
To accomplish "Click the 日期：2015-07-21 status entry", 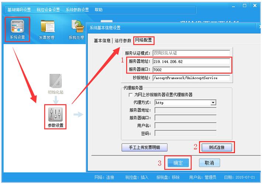I will 239,177.
